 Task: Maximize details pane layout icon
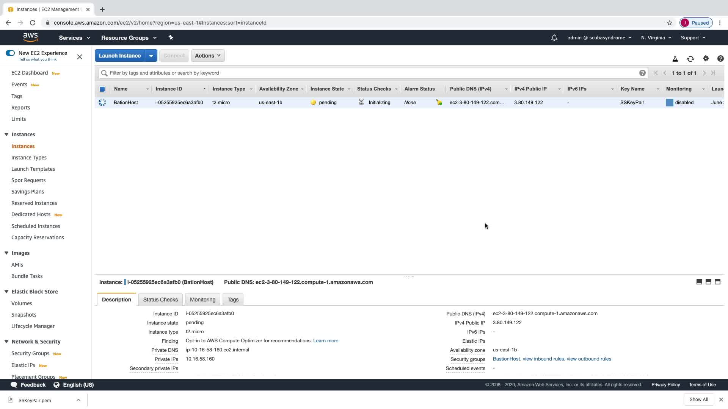pyautogui.click(x=717, y=282)
